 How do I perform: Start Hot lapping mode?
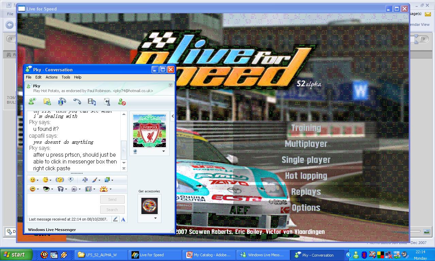pos(306,176)
